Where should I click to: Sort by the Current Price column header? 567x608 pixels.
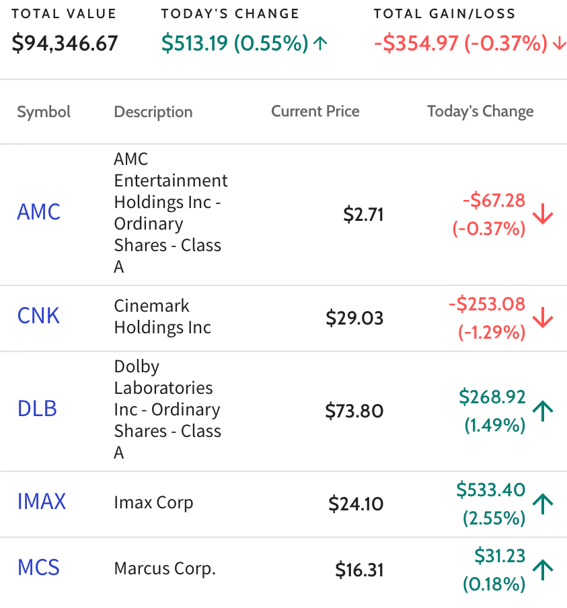(315, 111)
